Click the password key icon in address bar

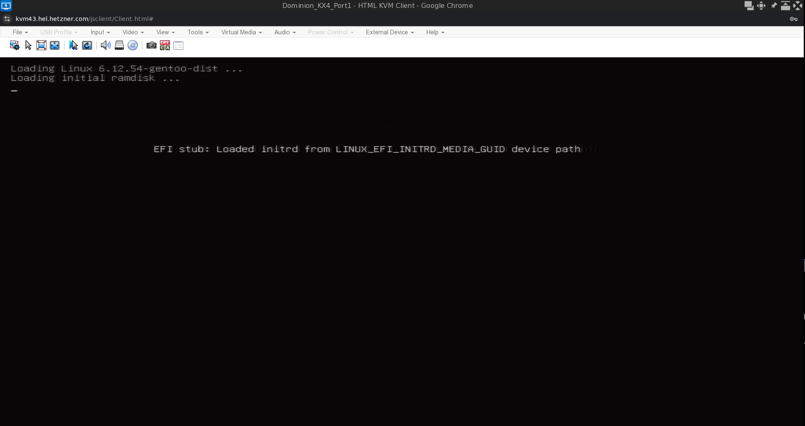point(793,19)
